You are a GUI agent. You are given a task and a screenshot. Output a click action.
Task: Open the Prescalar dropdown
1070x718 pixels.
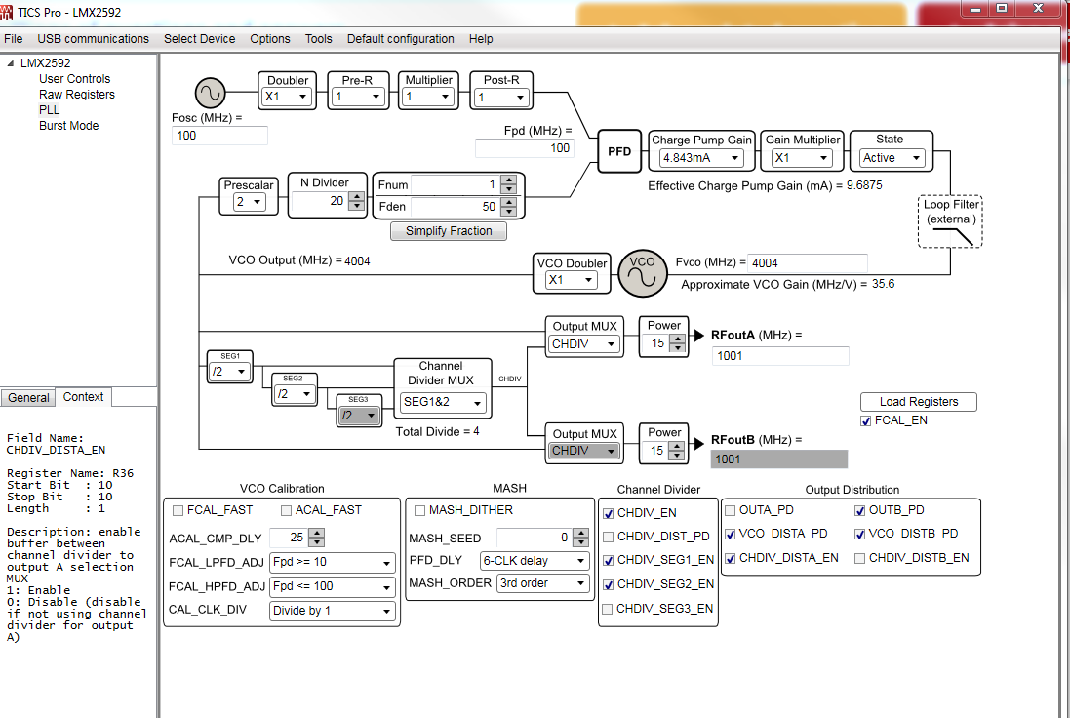point(249,202)
